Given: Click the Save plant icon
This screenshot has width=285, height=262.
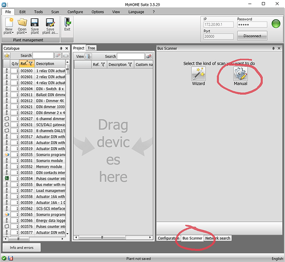Looking at the screenshot, I should pos(35,23).
